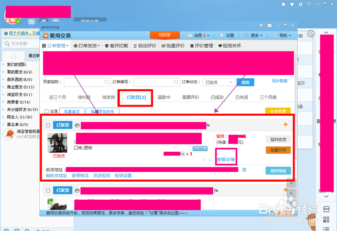The width and height of the screenshot is (337, 231).
Task: Click the 查询 search button
Action: 245,82
